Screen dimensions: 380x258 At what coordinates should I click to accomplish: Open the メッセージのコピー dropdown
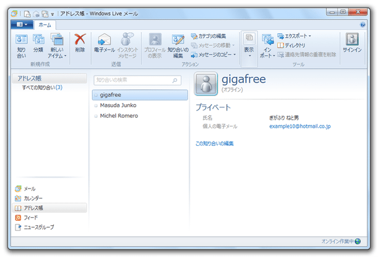click(x=214, y=55)
